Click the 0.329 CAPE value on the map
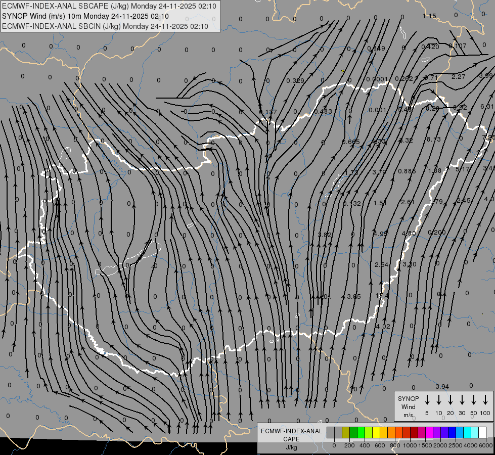 click(x=295, y=80)
